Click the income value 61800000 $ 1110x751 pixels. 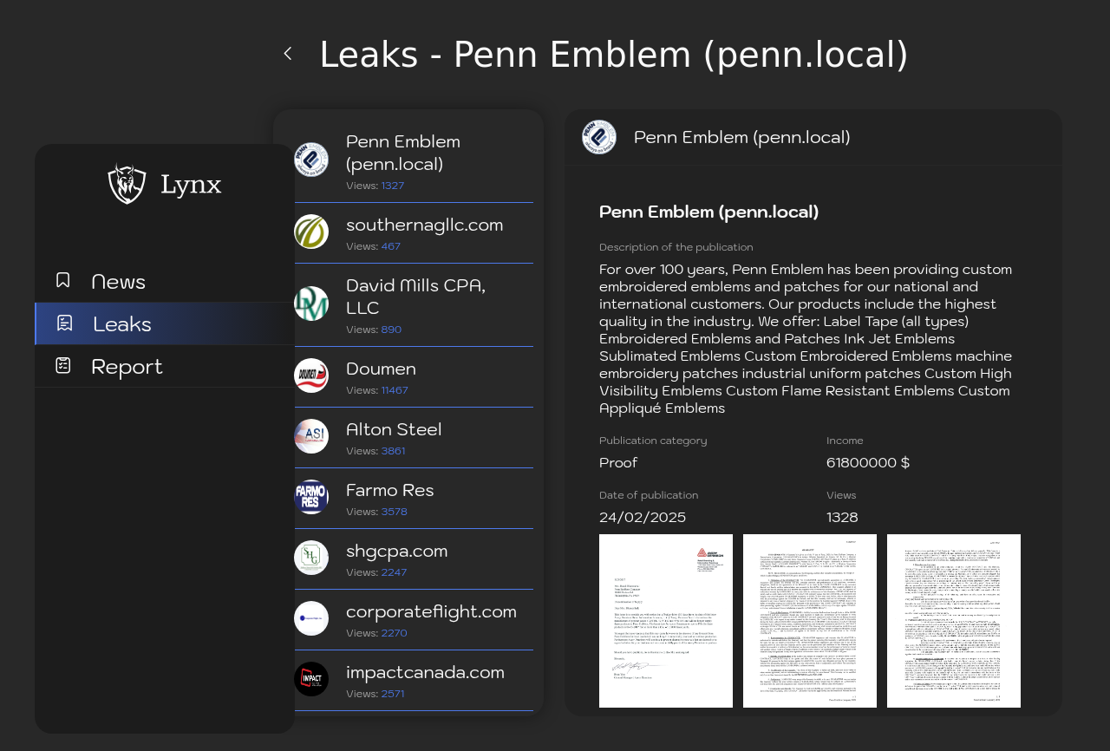(868, 462)
